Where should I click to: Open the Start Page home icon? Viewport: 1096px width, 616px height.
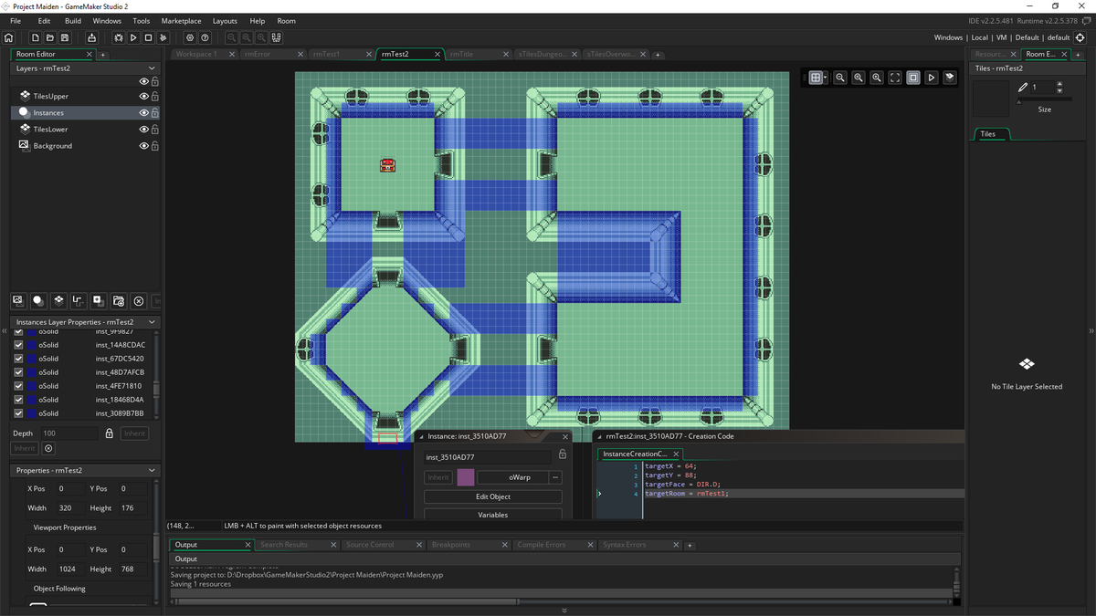[x=9, y=37]
